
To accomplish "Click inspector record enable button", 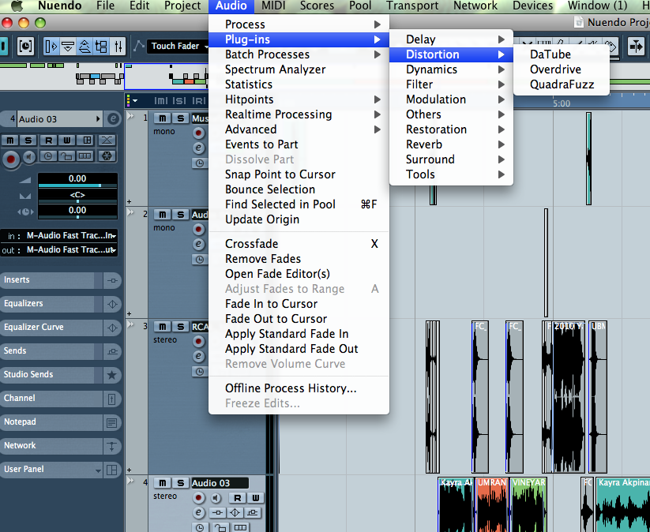I will pos(11,159).
